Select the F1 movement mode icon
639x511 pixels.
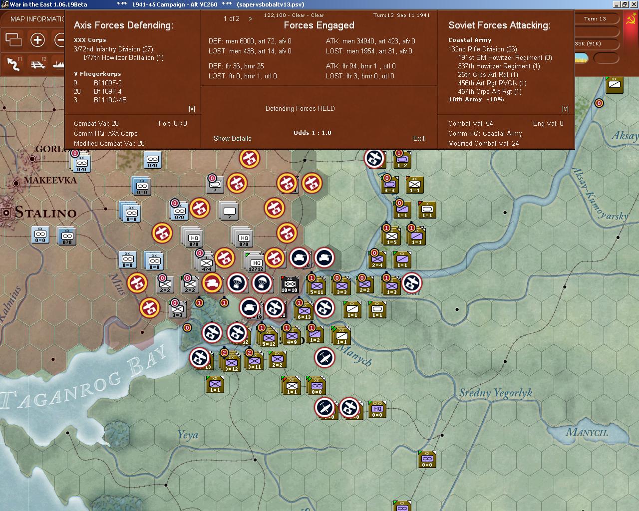pyautogui.click(x=13, y=63)
